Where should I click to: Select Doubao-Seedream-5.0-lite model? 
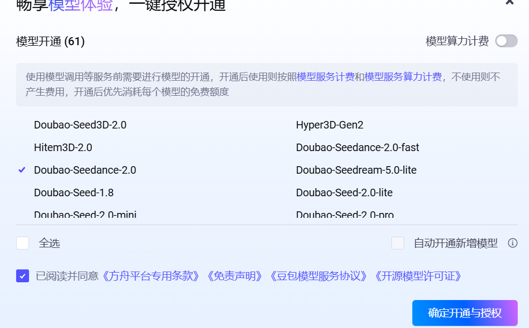pos(356,170)
